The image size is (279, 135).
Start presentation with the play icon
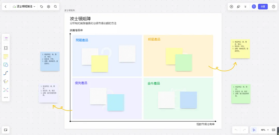click(x=231, y=7)
